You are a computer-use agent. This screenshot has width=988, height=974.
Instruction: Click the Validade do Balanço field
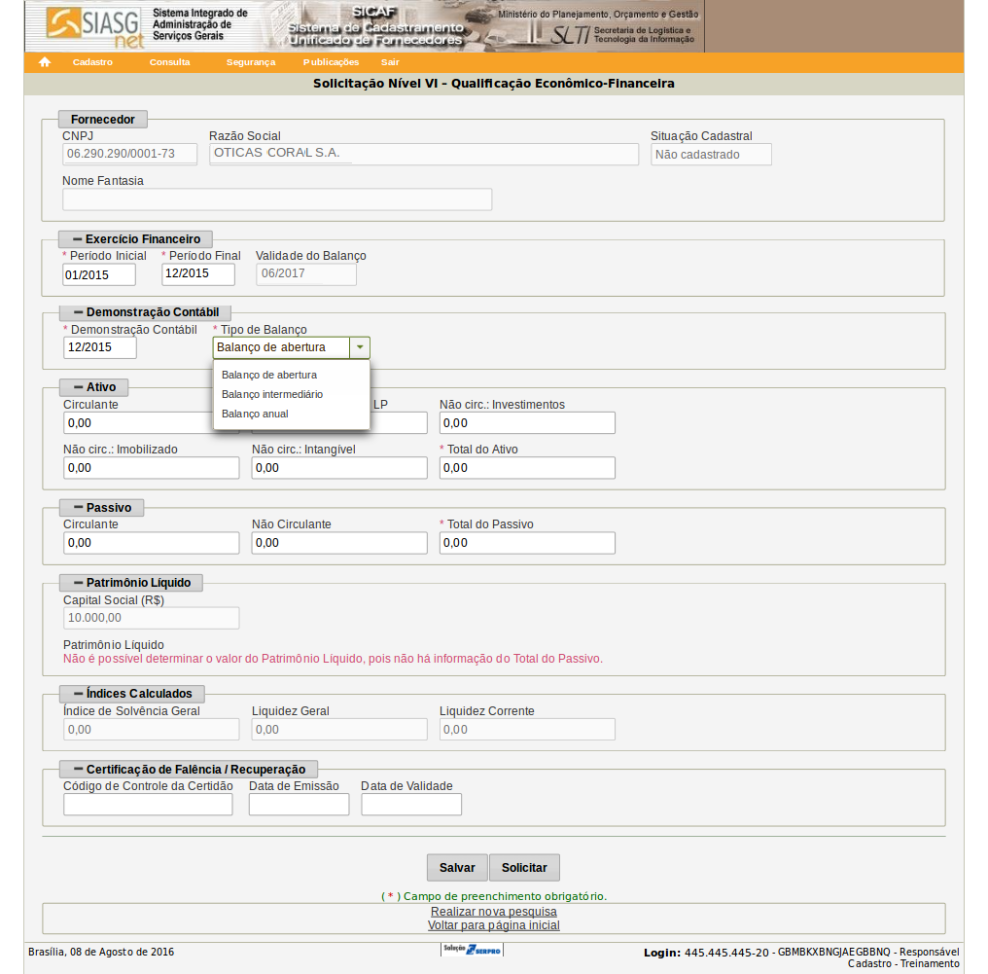tap(306, 274)
